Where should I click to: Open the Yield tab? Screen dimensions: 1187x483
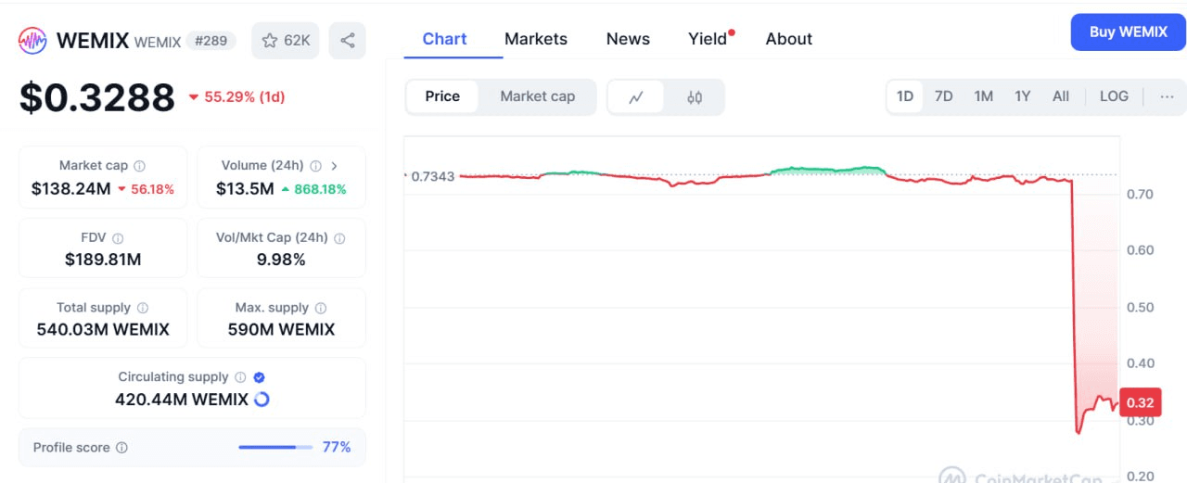point(708,39)
